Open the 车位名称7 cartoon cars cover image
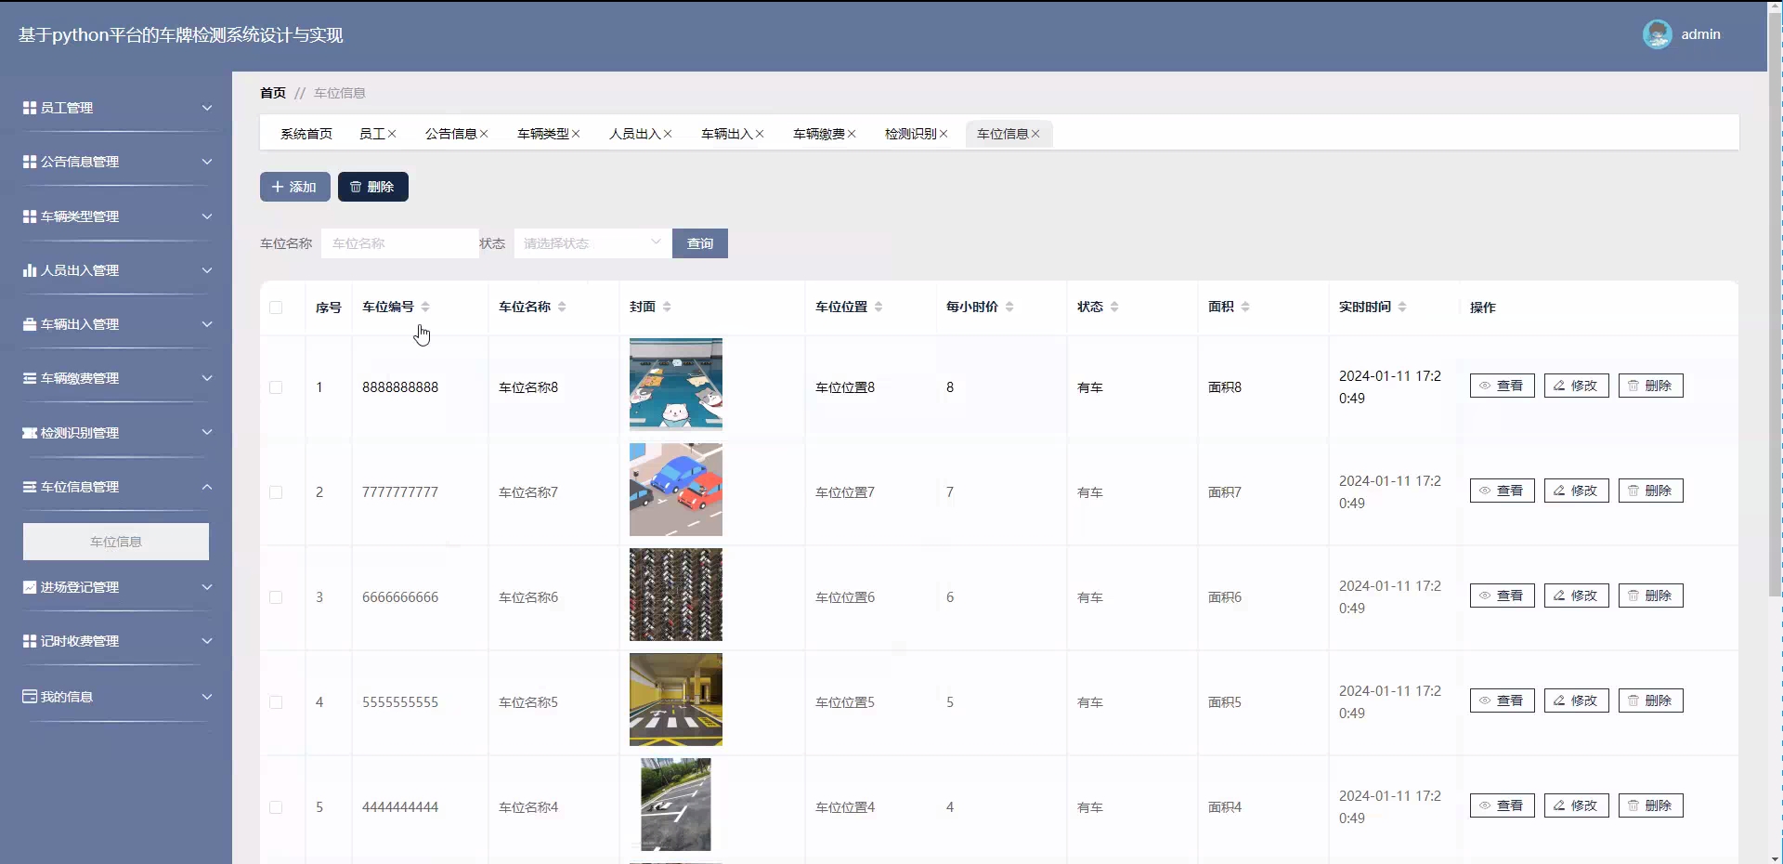 tap(676, 490)
